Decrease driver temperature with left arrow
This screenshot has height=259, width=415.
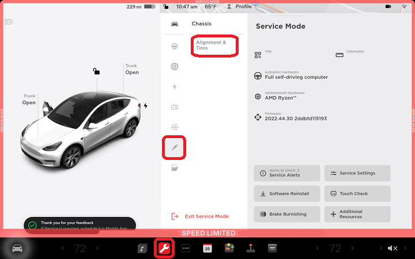[x=62, y=248]
